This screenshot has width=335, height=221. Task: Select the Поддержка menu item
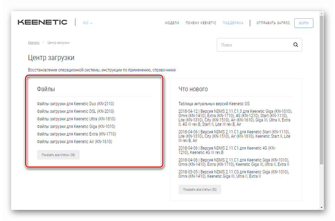[233, 23]
